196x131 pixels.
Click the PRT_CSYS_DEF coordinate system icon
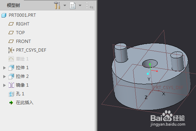pos(11,50)
